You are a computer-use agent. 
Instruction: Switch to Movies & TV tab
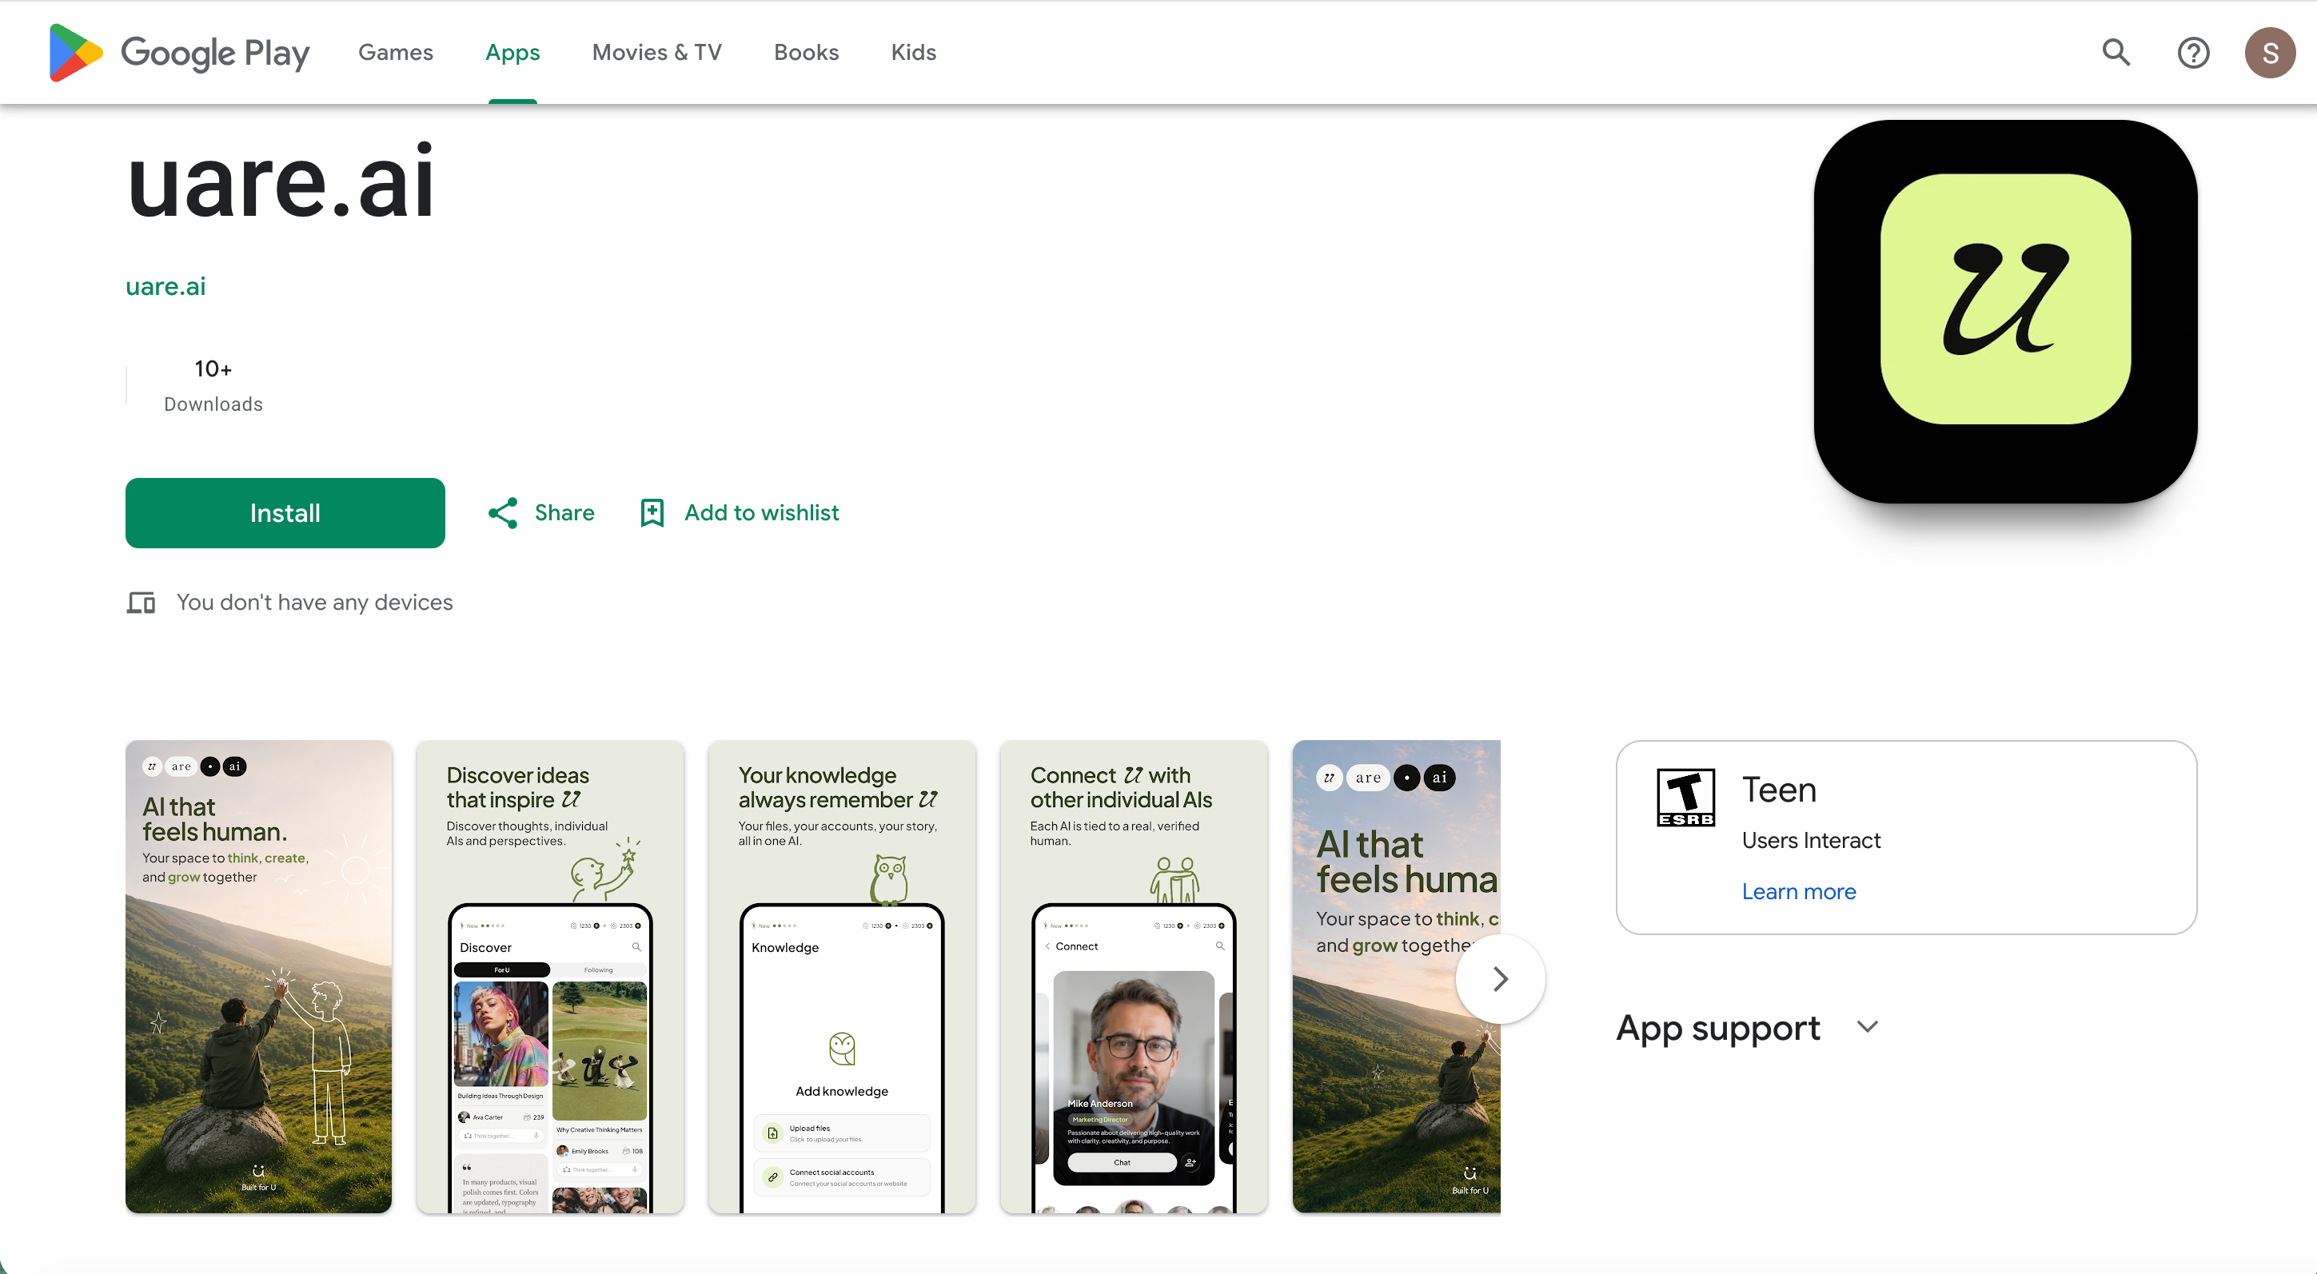[x=656, y=52]
